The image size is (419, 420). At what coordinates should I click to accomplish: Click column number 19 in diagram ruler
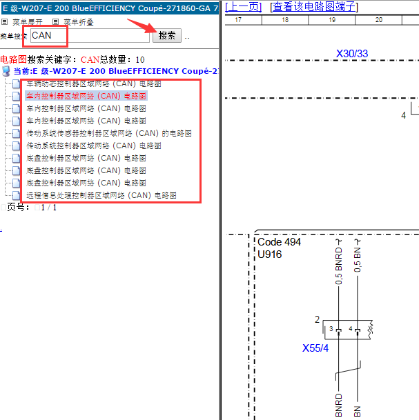(332, 20)
